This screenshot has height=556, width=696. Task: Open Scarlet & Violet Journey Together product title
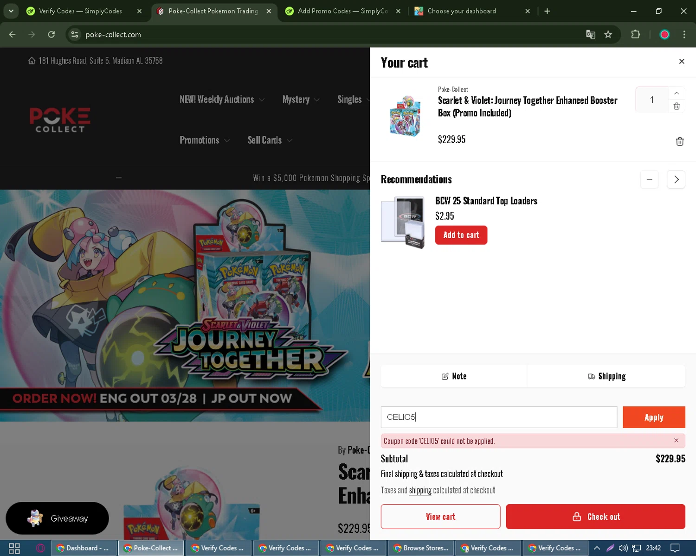[x=528, y=107]
